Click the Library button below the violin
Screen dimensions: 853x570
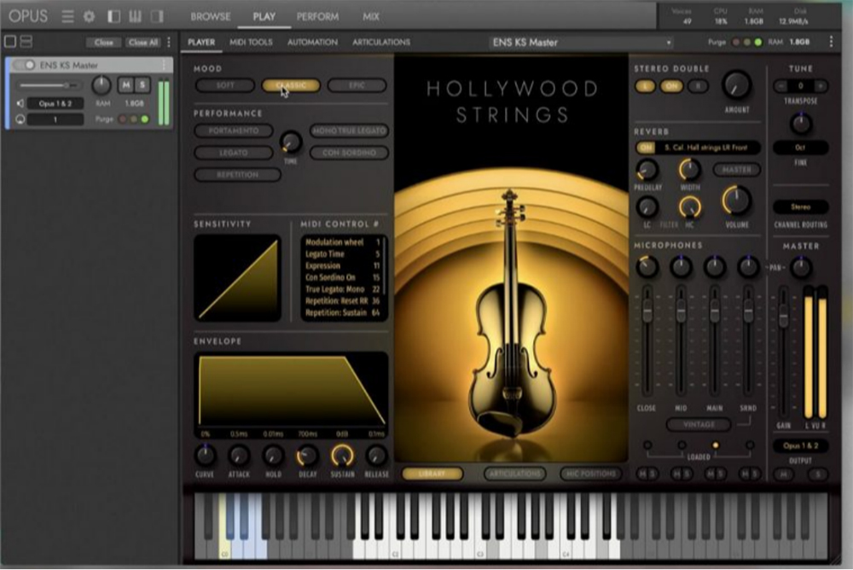pyautogui.click(x=432, y=474)
